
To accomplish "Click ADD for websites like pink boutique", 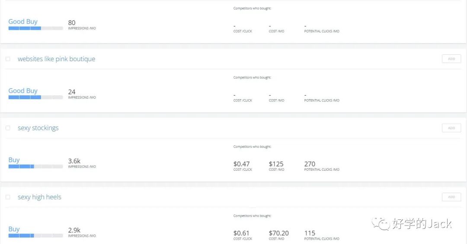I will [x=451, y=59].
